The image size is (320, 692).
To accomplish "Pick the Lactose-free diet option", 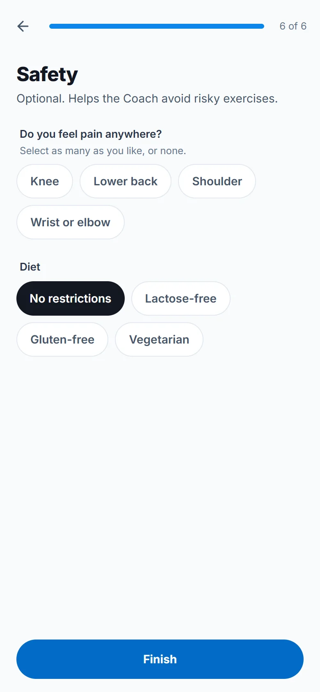I will click(181, 298).
